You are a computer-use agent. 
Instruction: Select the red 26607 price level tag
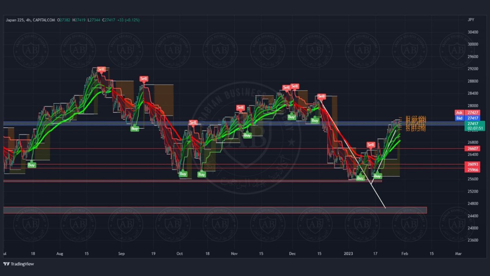pos(472,148)
